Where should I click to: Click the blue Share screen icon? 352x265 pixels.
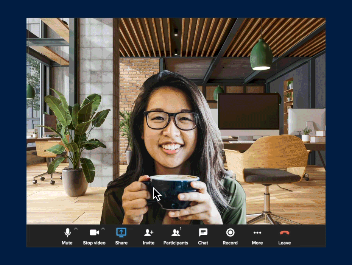[121, 232]
